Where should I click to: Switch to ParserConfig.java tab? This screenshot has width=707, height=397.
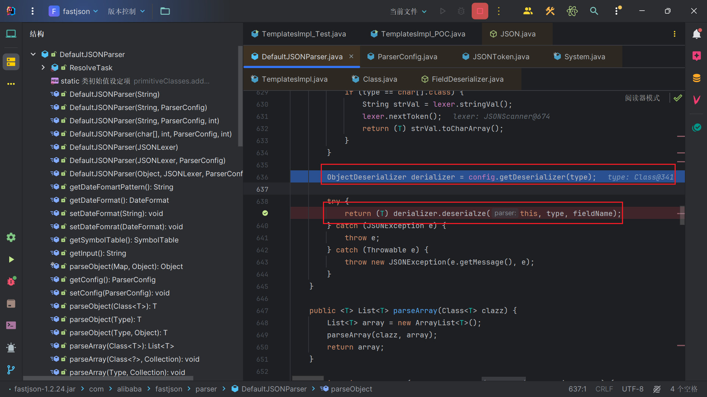pos(402,57)
